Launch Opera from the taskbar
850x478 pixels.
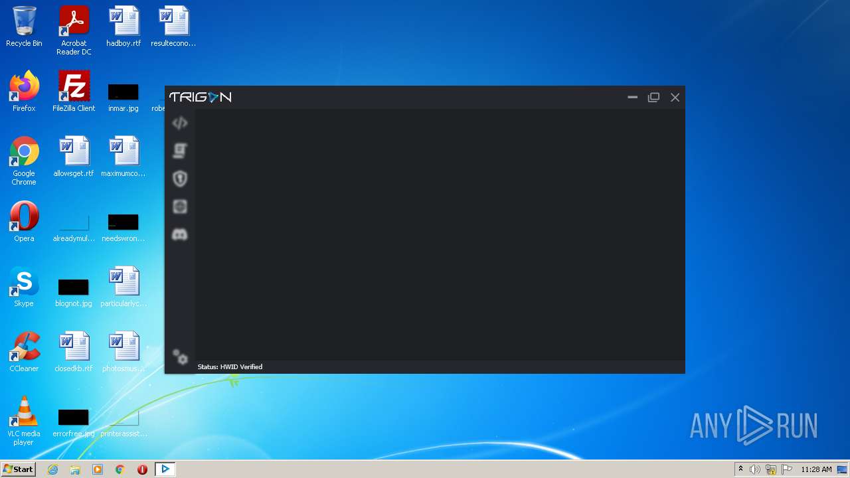tap(142, 469)
